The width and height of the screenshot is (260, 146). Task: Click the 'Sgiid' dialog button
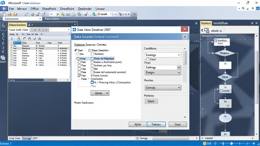(x=138, y=124)
